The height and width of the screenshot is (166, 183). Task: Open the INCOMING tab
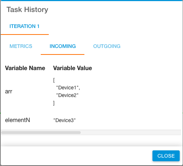[63, 46]
